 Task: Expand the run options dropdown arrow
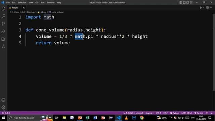(204, 8)
